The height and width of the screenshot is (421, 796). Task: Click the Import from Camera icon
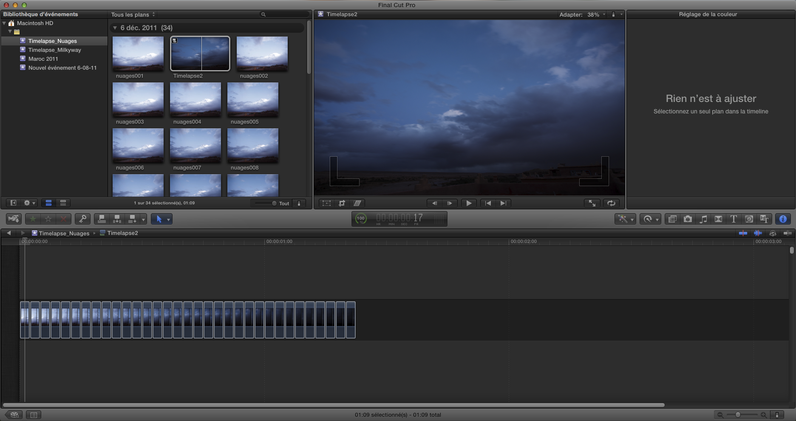coord(14,219)
